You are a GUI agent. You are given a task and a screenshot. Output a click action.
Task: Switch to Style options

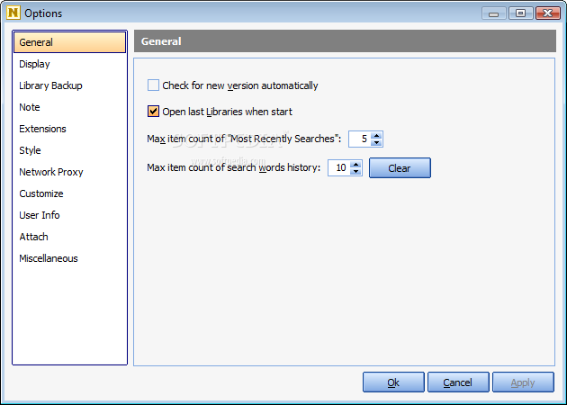(x=30, y=150)
